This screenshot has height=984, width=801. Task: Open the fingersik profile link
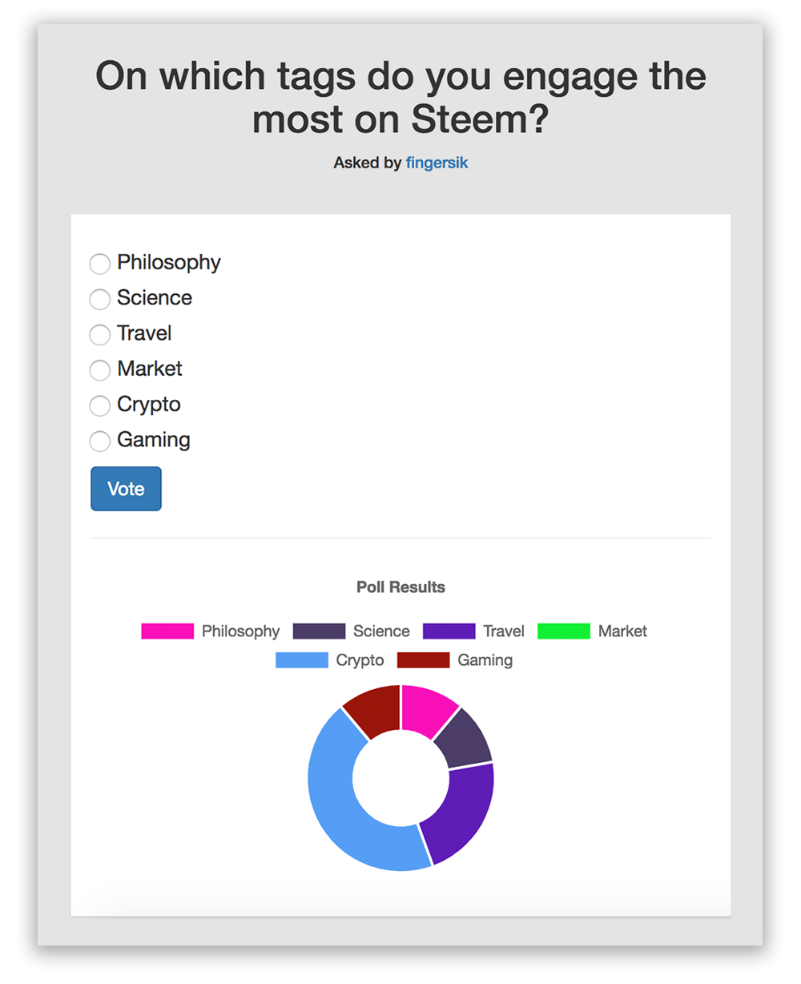[437, 163]
